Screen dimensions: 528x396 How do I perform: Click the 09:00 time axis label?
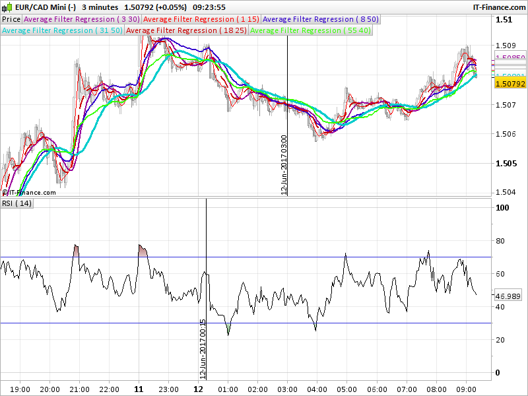467,389
